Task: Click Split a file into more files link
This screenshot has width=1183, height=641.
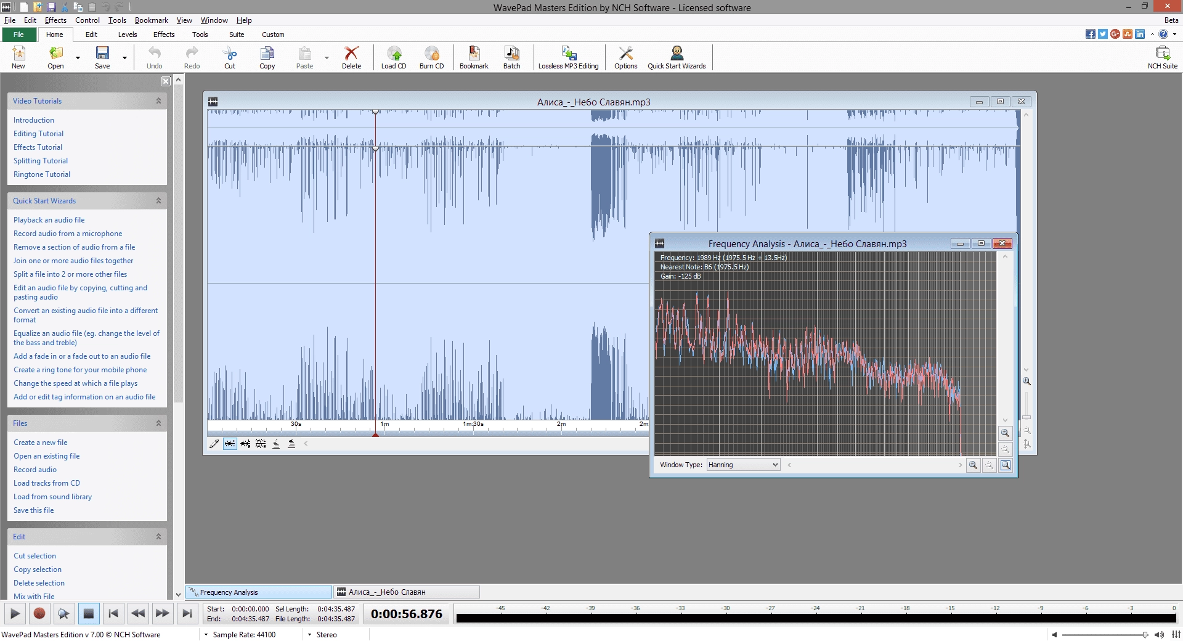Action: click(70, 274)
